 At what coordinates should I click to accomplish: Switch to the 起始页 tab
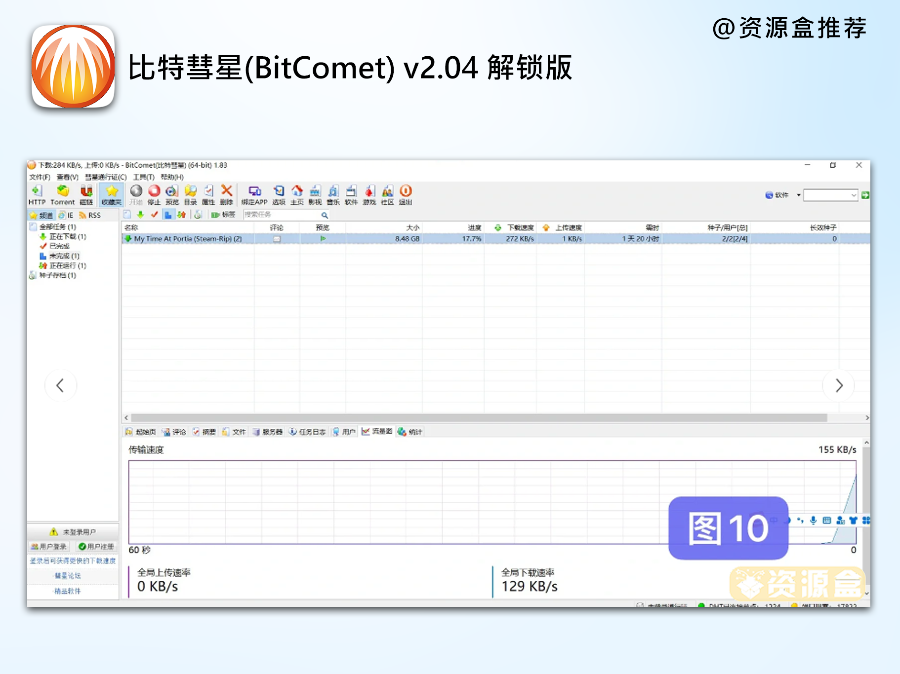[141, 432]
